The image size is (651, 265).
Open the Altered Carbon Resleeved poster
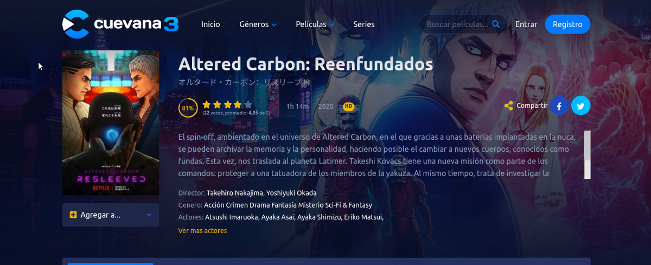click(x=111, y=123)
